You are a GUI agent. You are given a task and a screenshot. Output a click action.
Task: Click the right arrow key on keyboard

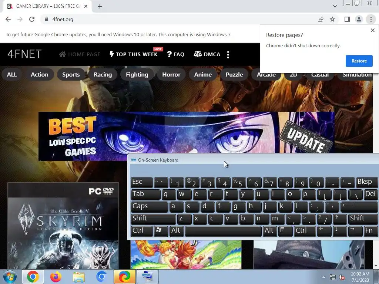coord(355,231)
